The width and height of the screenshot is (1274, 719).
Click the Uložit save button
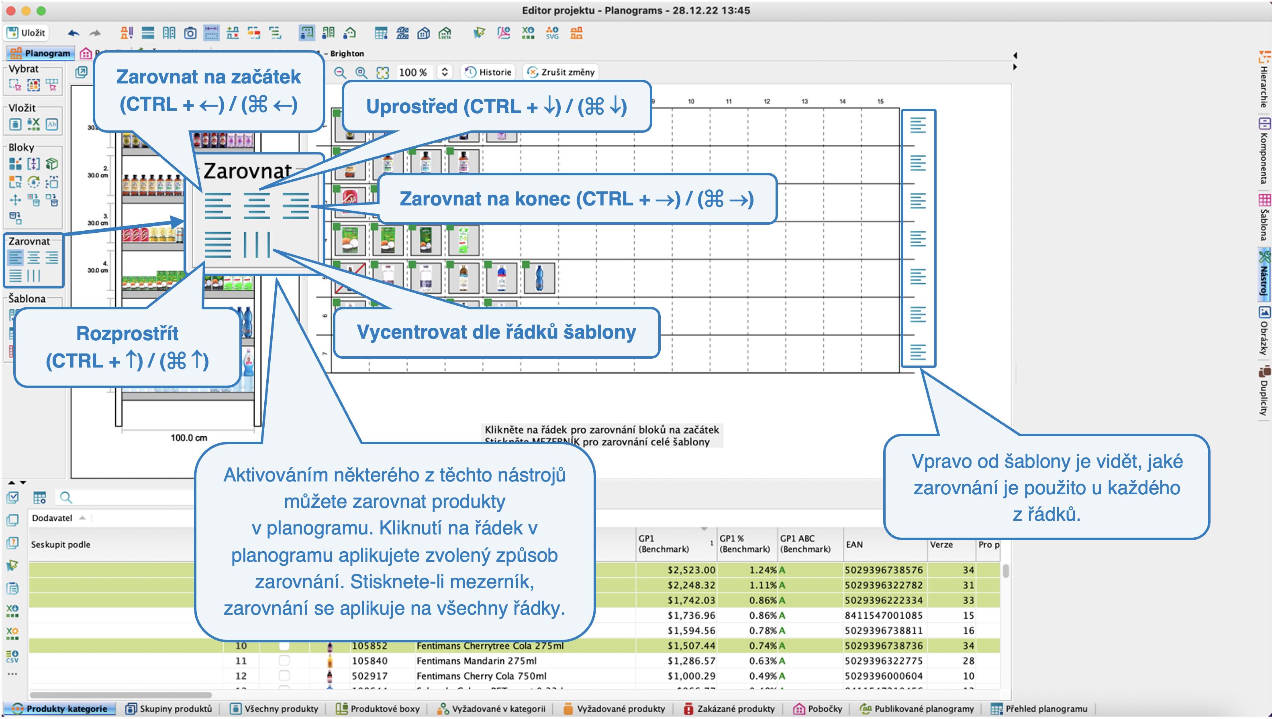(26, 33)
